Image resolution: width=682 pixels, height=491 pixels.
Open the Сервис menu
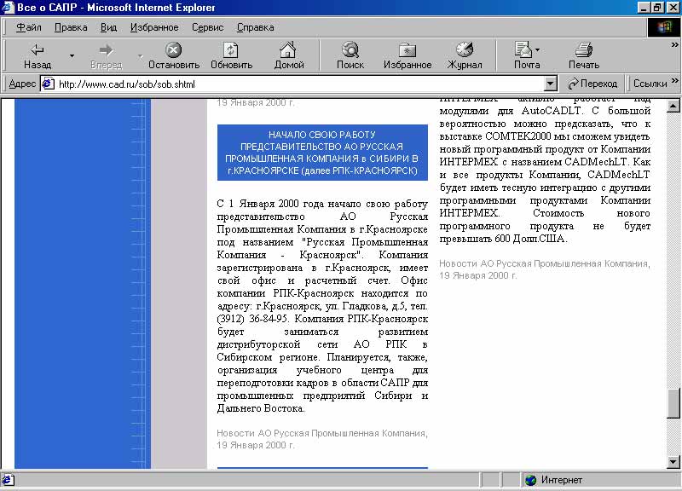(x=207, y=27)
